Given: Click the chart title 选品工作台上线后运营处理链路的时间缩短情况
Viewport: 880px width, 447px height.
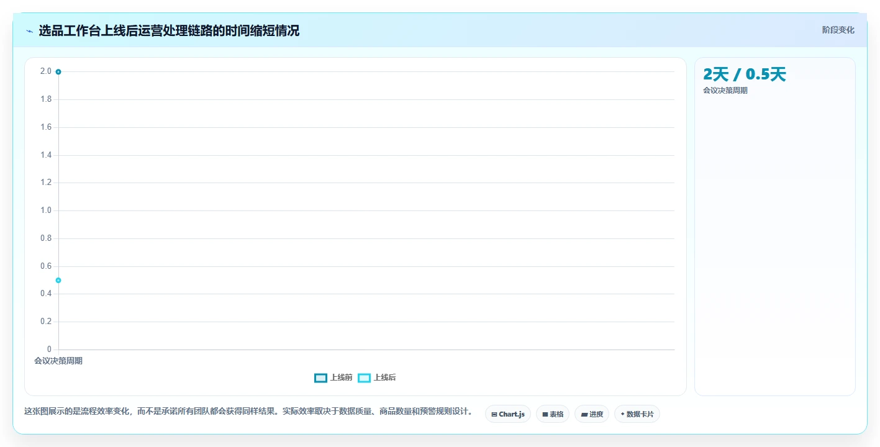Looking at the screenshot, I should (169, 30).
